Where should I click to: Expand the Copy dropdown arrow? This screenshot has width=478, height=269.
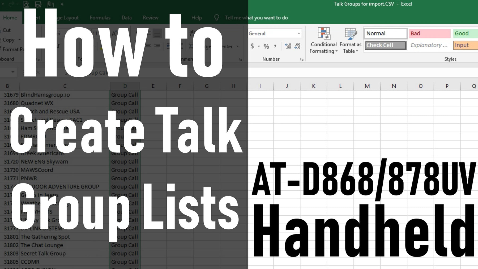[x=19, y=40]
